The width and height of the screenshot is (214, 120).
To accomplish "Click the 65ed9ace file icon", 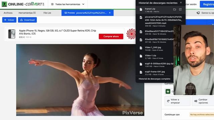I will coord(141,32).
